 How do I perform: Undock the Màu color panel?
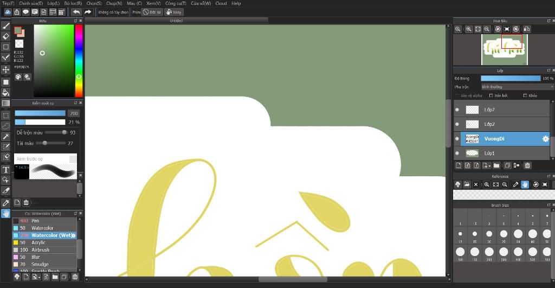click(x=75, y=21)
